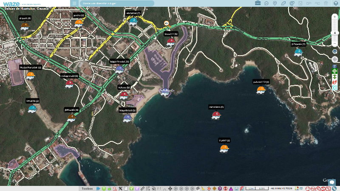Center the map on my location

tap(334, 59)
